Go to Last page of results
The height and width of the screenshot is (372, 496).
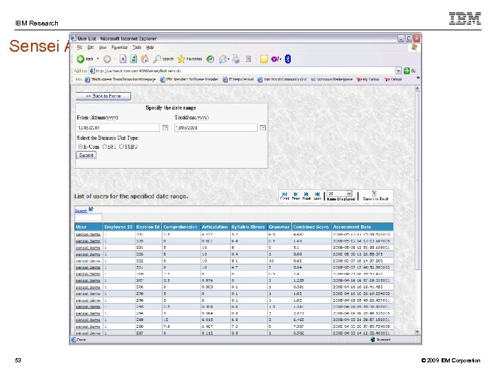coord(318,196)
